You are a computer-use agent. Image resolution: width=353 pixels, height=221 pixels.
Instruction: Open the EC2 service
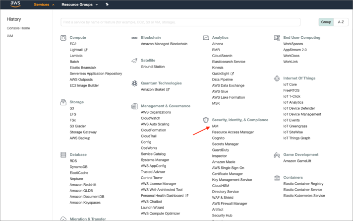tap(73, 44)
